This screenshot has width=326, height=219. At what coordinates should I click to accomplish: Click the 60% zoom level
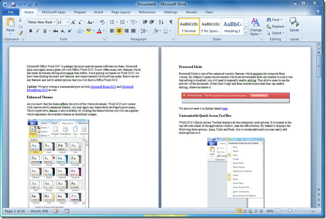270,211
